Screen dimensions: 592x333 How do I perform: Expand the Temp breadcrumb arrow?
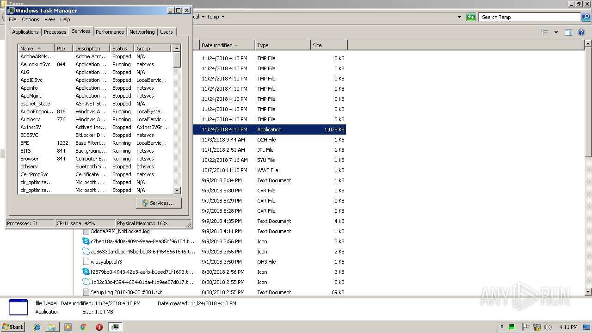[223, 17]
